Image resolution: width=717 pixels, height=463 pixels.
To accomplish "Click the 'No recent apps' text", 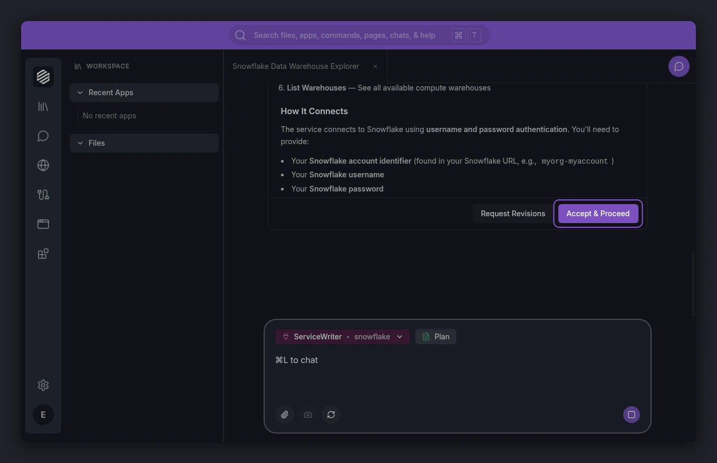I will click(109, 116).
